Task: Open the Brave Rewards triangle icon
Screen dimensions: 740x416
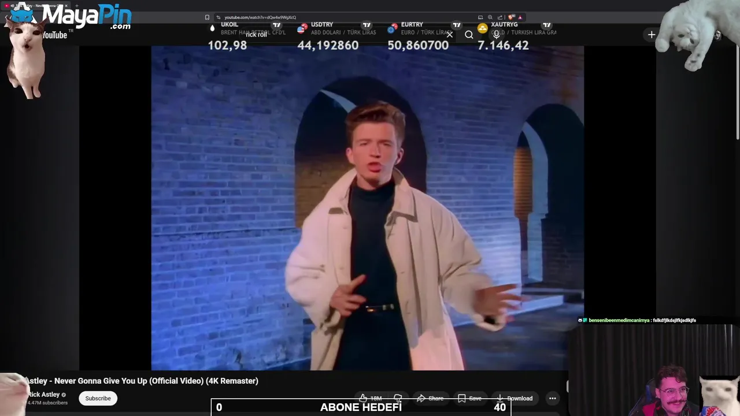Action: pyautogui.click(x=520, y=17)
